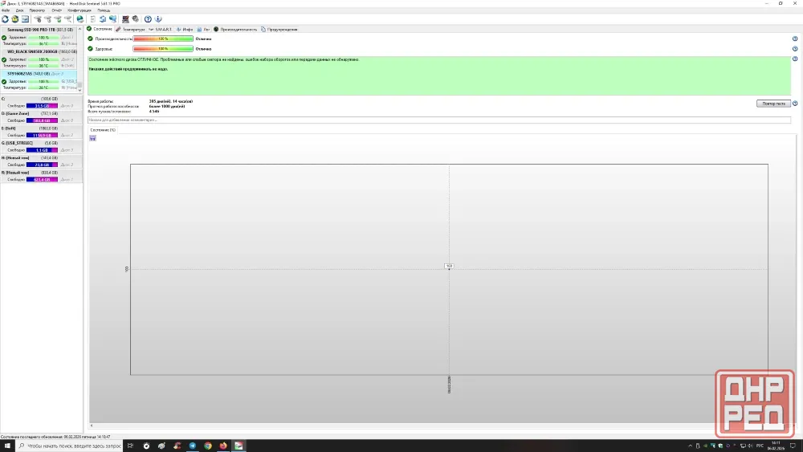
Task: Click the blue question mark help icon
Action: (x=148, y=19)
